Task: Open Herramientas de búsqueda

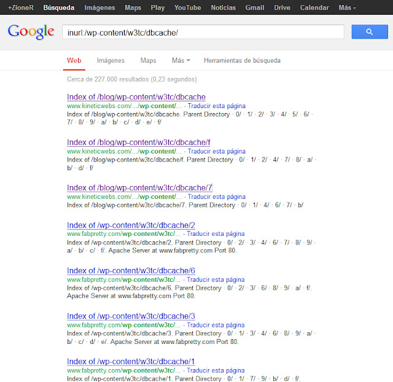Action: pyautogui.click(x=242, y=60)
